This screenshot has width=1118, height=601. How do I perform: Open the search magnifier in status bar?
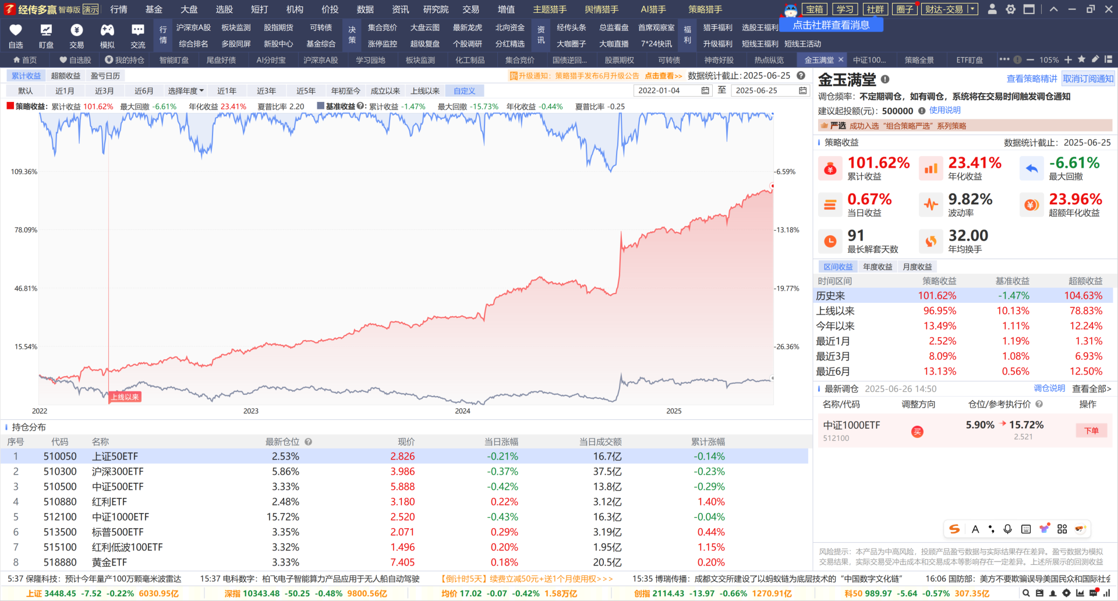click(1026, 593)
